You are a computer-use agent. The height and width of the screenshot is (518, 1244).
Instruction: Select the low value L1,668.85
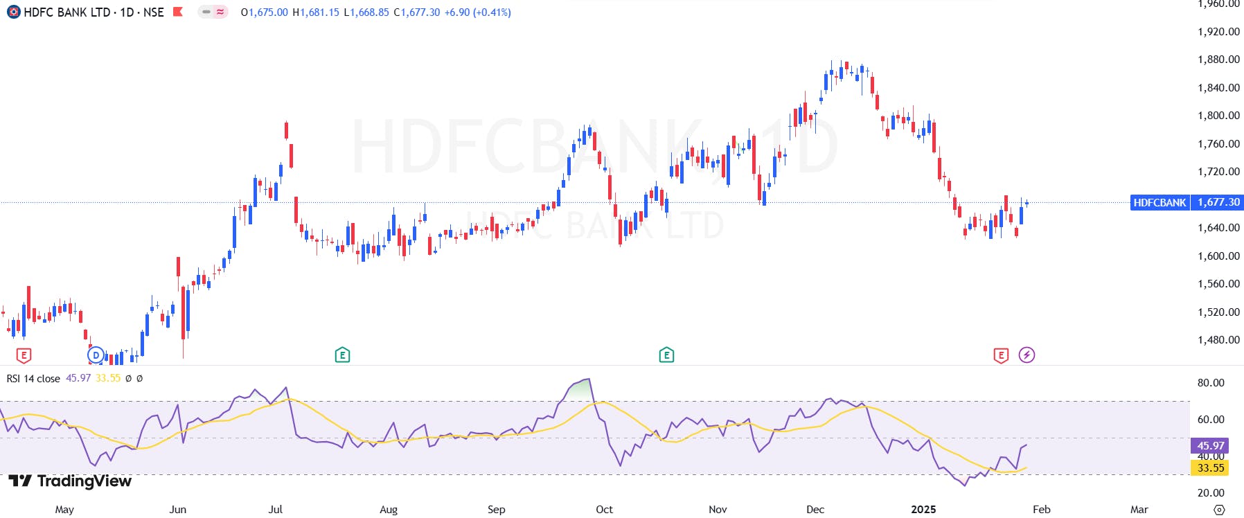[x=366, y=12]
